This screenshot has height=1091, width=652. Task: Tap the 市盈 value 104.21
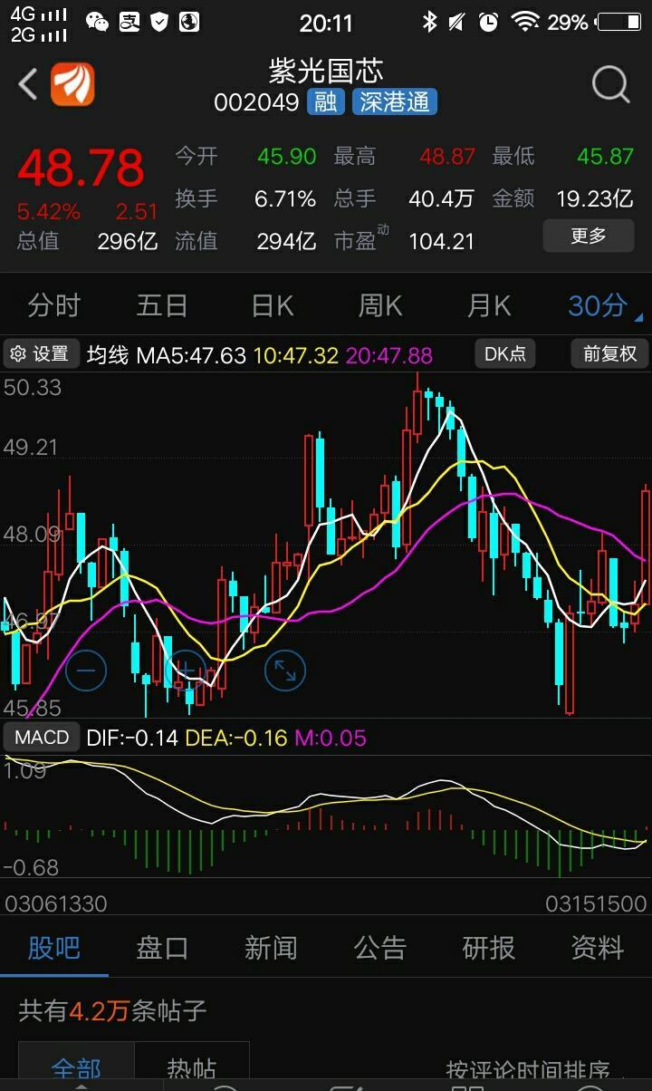pos(441,241)
